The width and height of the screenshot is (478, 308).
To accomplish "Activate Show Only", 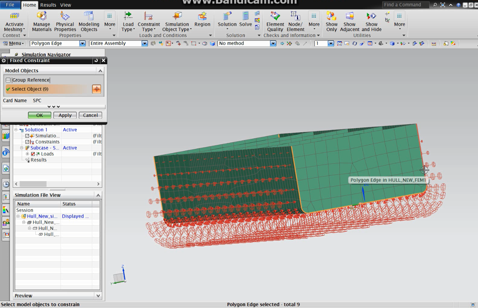I will tap(332, 22).
